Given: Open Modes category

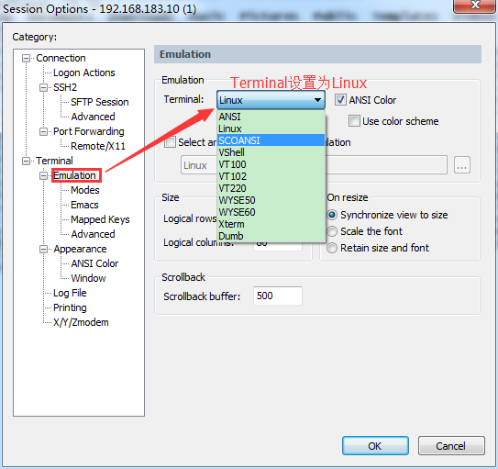Looking at the screenshot, I should coord(84,190).
